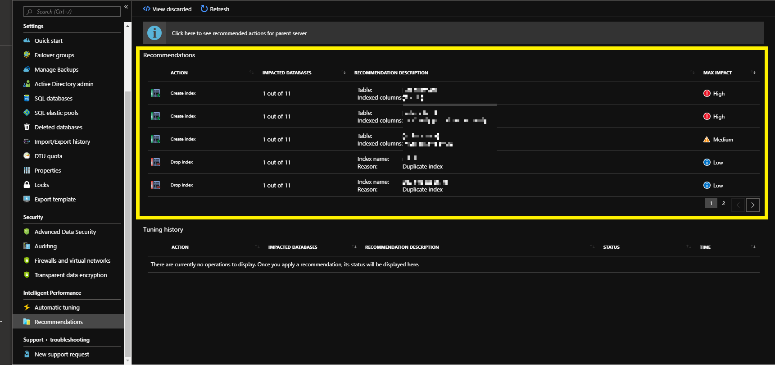The width and height of the screenshot is (775, 365).
Task: Collapse the sidebar with double chevron
Action: point(126,7)
